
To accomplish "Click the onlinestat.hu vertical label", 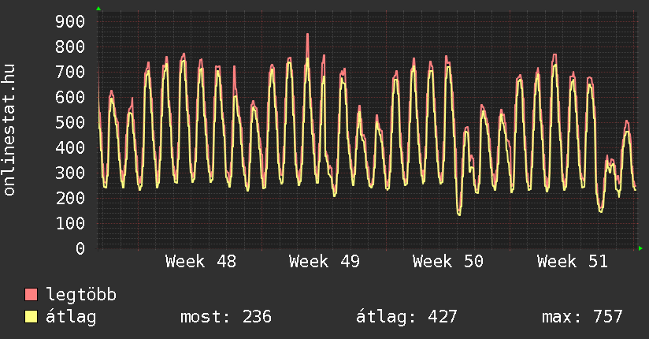I will 9,131.
